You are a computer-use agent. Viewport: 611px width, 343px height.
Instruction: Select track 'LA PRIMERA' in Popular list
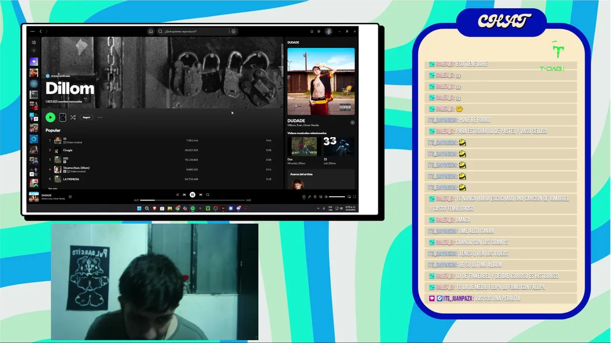tap(162, 179)
